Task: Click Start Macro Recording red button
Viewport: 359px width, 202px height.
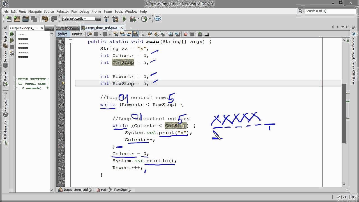Action: (x=185, y=34)
